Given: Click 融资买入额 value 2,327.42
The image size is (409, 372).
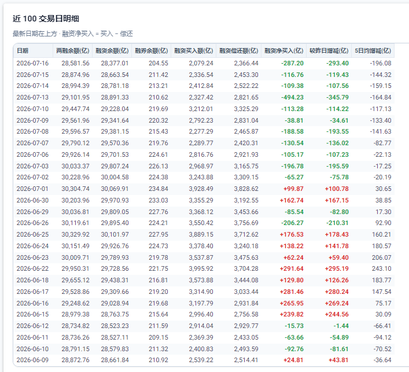Looking at the screenshot, I should pos(201,97).
